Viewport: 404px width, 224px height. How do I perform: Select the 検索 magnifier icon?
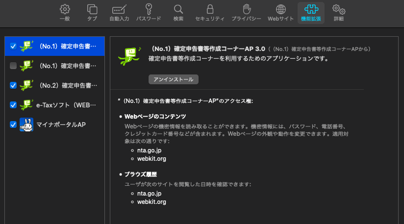178,13
